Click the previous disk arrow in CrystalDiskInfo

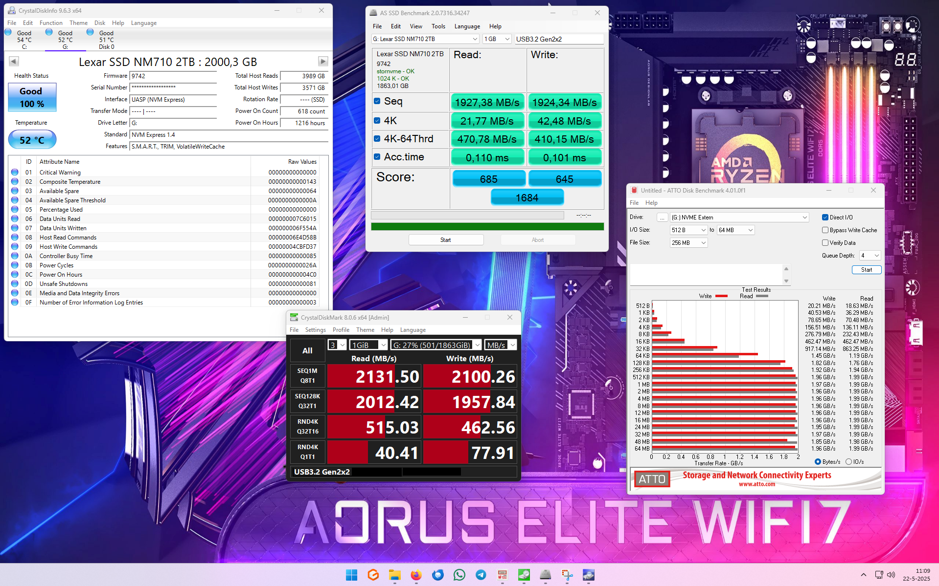click(14, 61)
